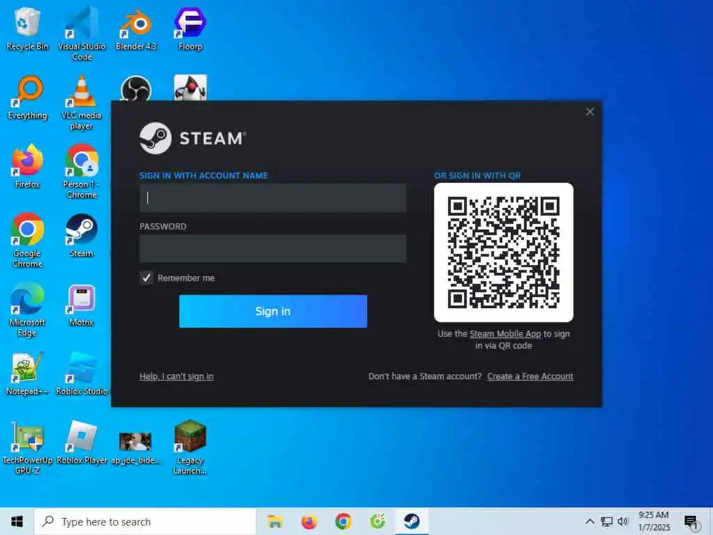Close the Steam sign-in dialog
The image size is (713, 535).
coord(590,112)
